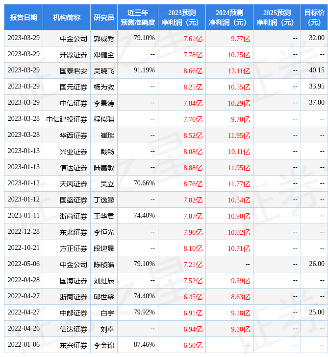Click researcher 邓健全
This screenshot has width=328, height=357.
104,55
